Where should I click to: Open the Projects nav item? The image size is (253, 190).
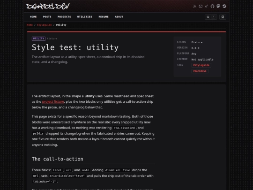coord(64,17)
